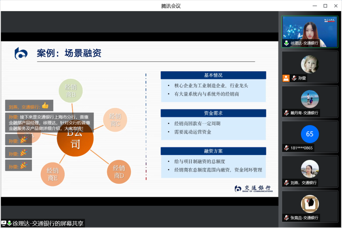Click text 核心企业为工业制造企业，行业龙头
This screenshot has height=228, width=342.
tap(211, 85)
